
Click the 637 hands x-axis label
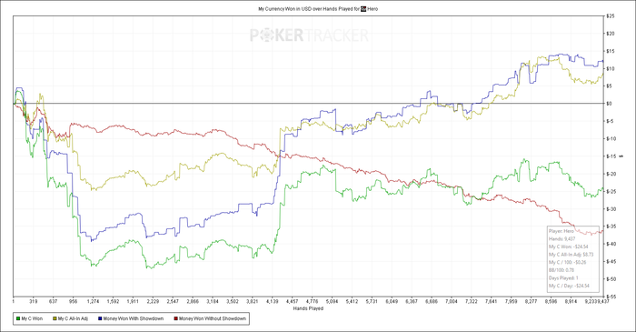[x=53, y=302]
